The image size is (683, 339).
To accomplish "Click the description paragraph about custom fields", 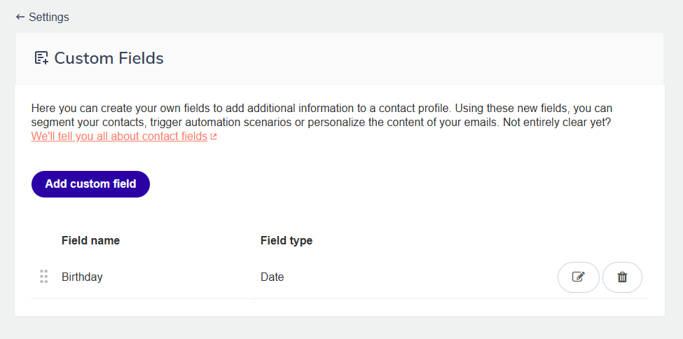I will (322, 122).
